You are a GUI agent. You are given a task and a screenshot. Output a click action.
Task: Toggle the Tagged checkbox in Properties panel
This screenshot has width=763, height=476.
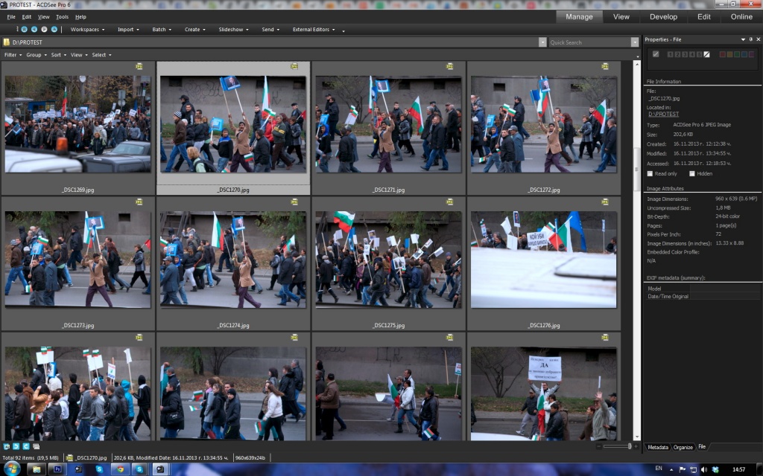pos(656,54)
